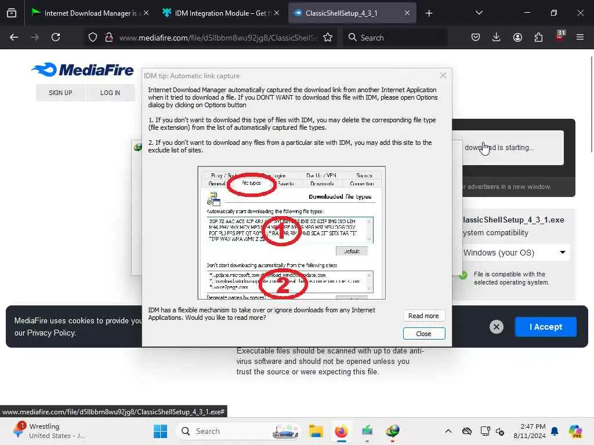This screenshot has height=445, width=594.
Task: Click Read more in IDM dialog
Action: point(423,316)
